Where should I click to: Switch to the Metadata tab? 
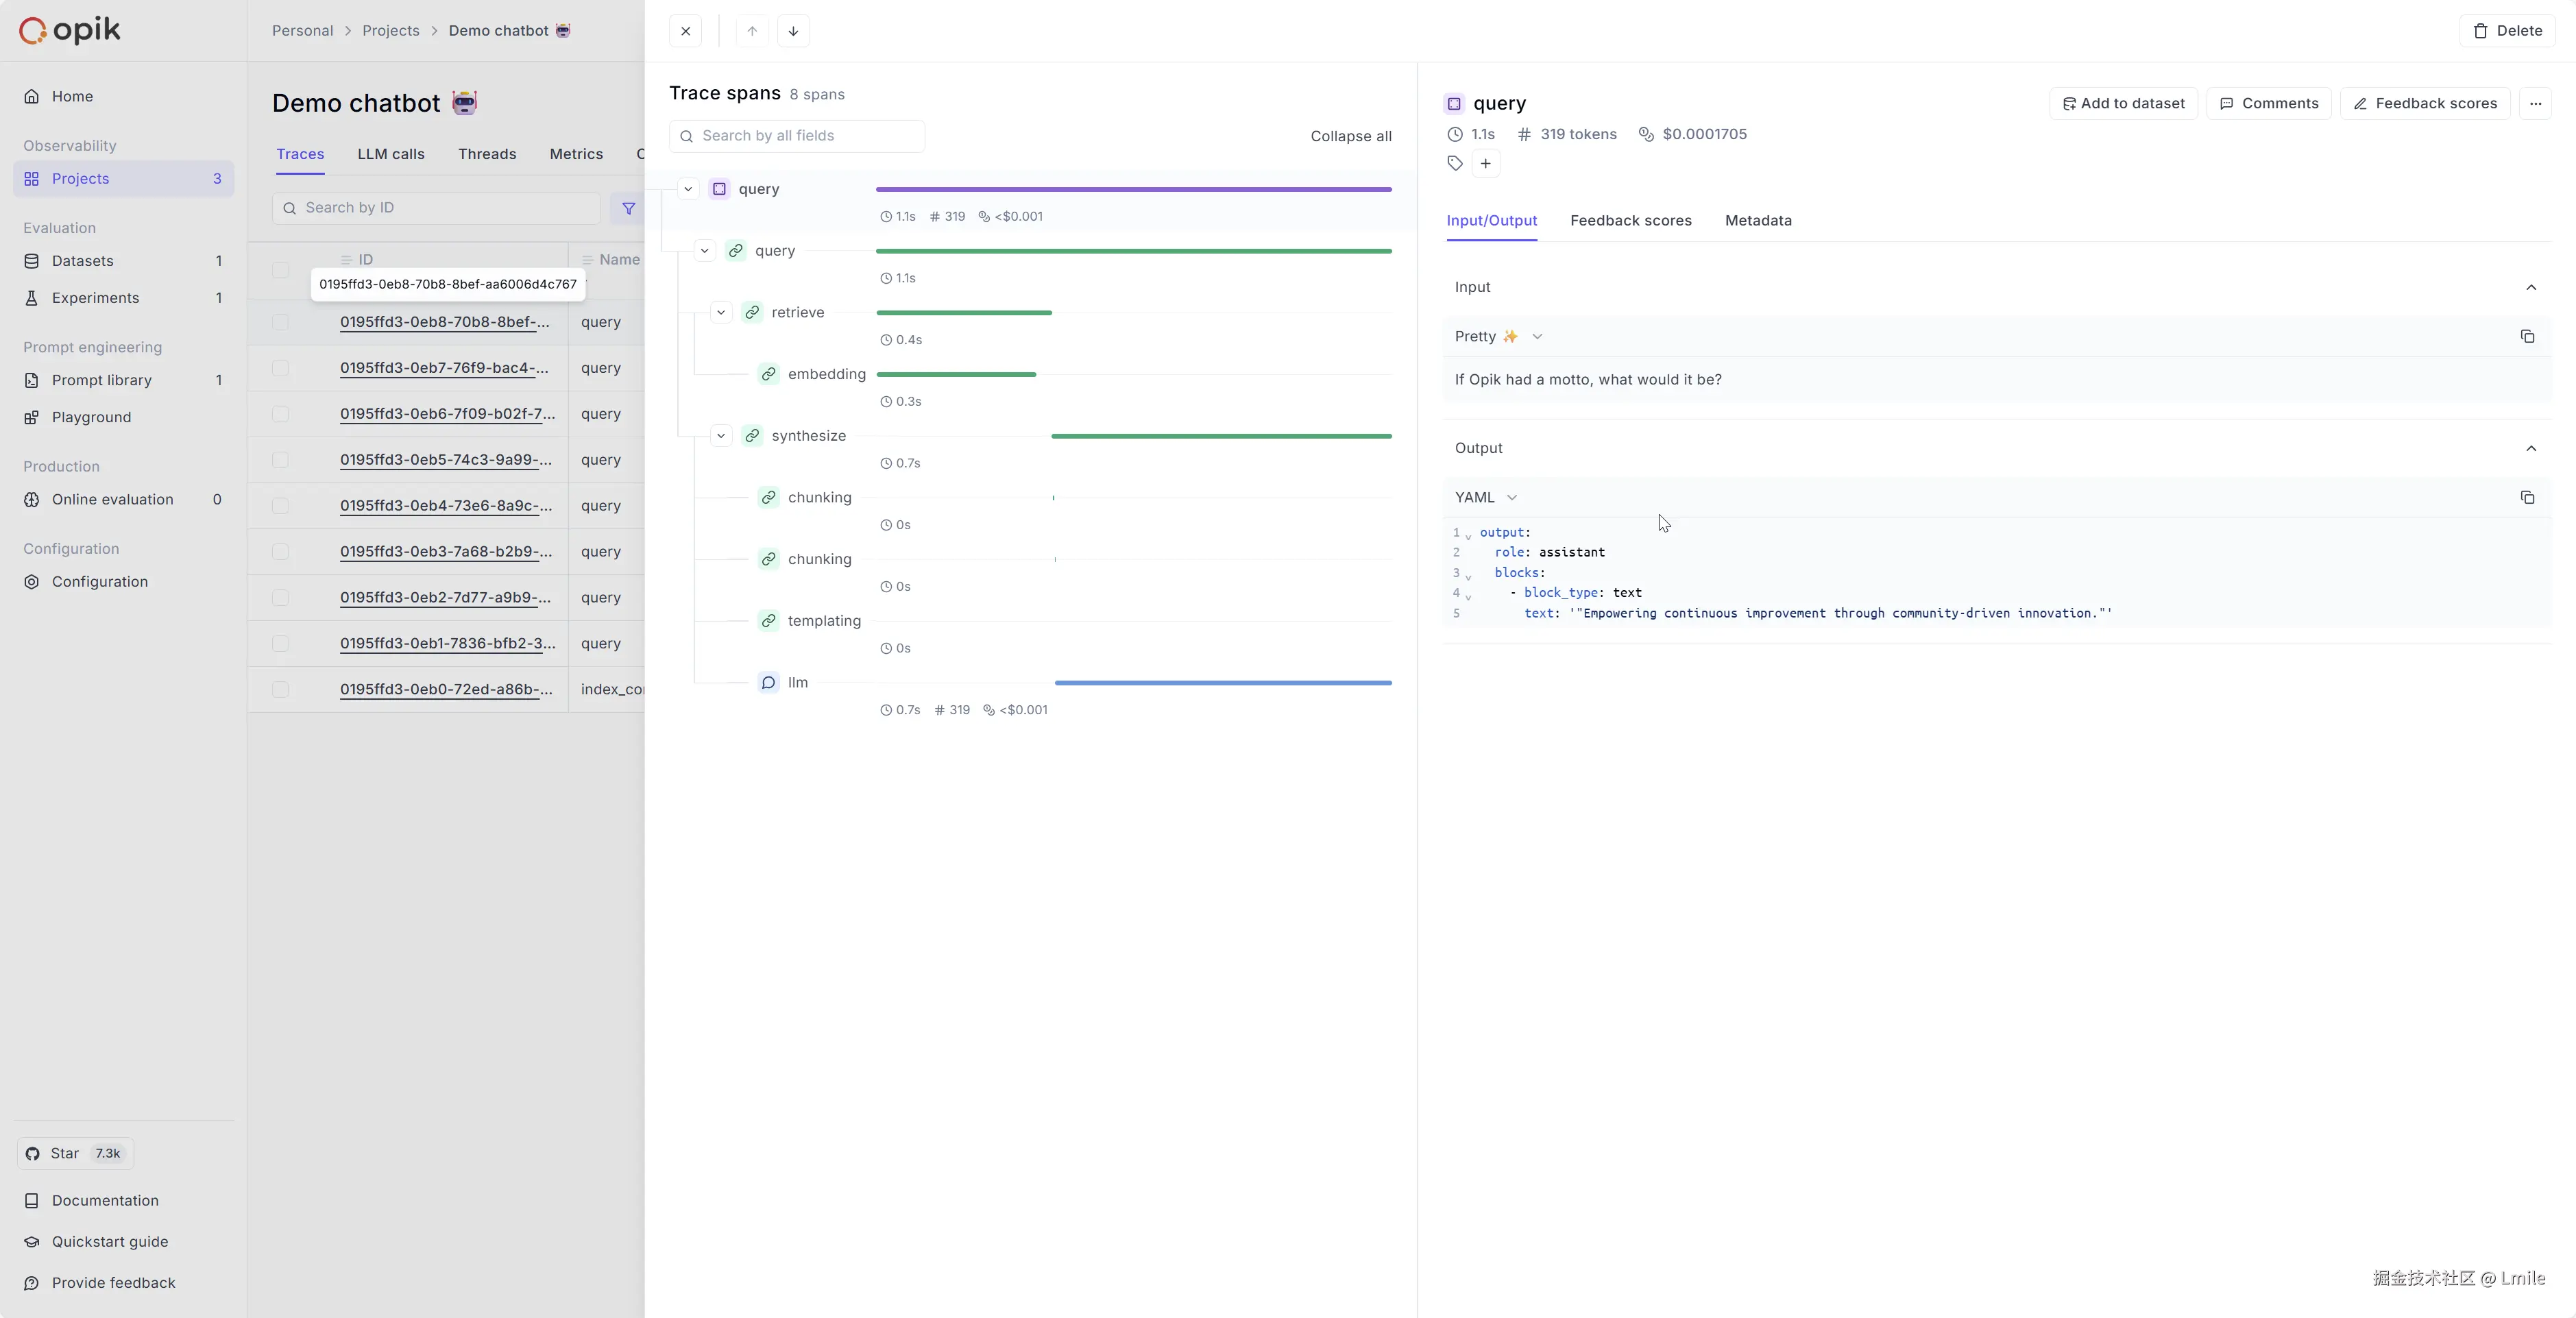pos(1758,221)
